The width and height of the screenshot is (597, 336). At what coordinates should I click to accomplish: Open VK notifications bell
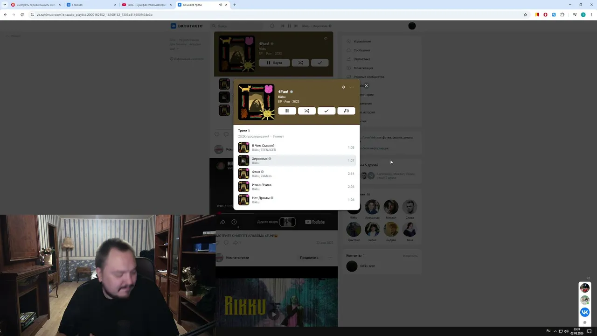click(x=272, y=26)
